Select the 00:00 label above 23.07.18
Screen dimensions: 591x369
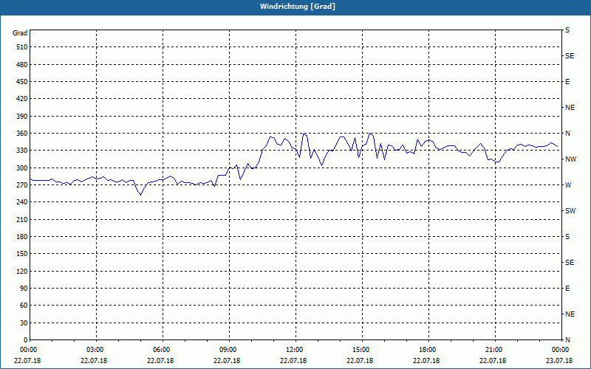pyautogui.click(x=561, y=350)
